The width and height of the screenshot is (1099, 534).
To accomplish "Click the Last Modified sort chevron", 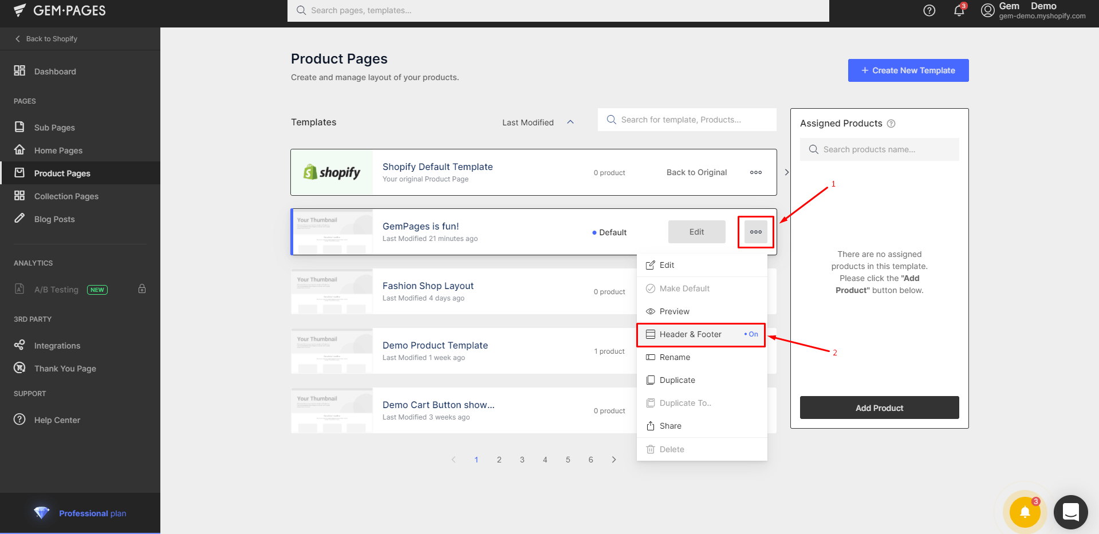I will click(570, 121).
